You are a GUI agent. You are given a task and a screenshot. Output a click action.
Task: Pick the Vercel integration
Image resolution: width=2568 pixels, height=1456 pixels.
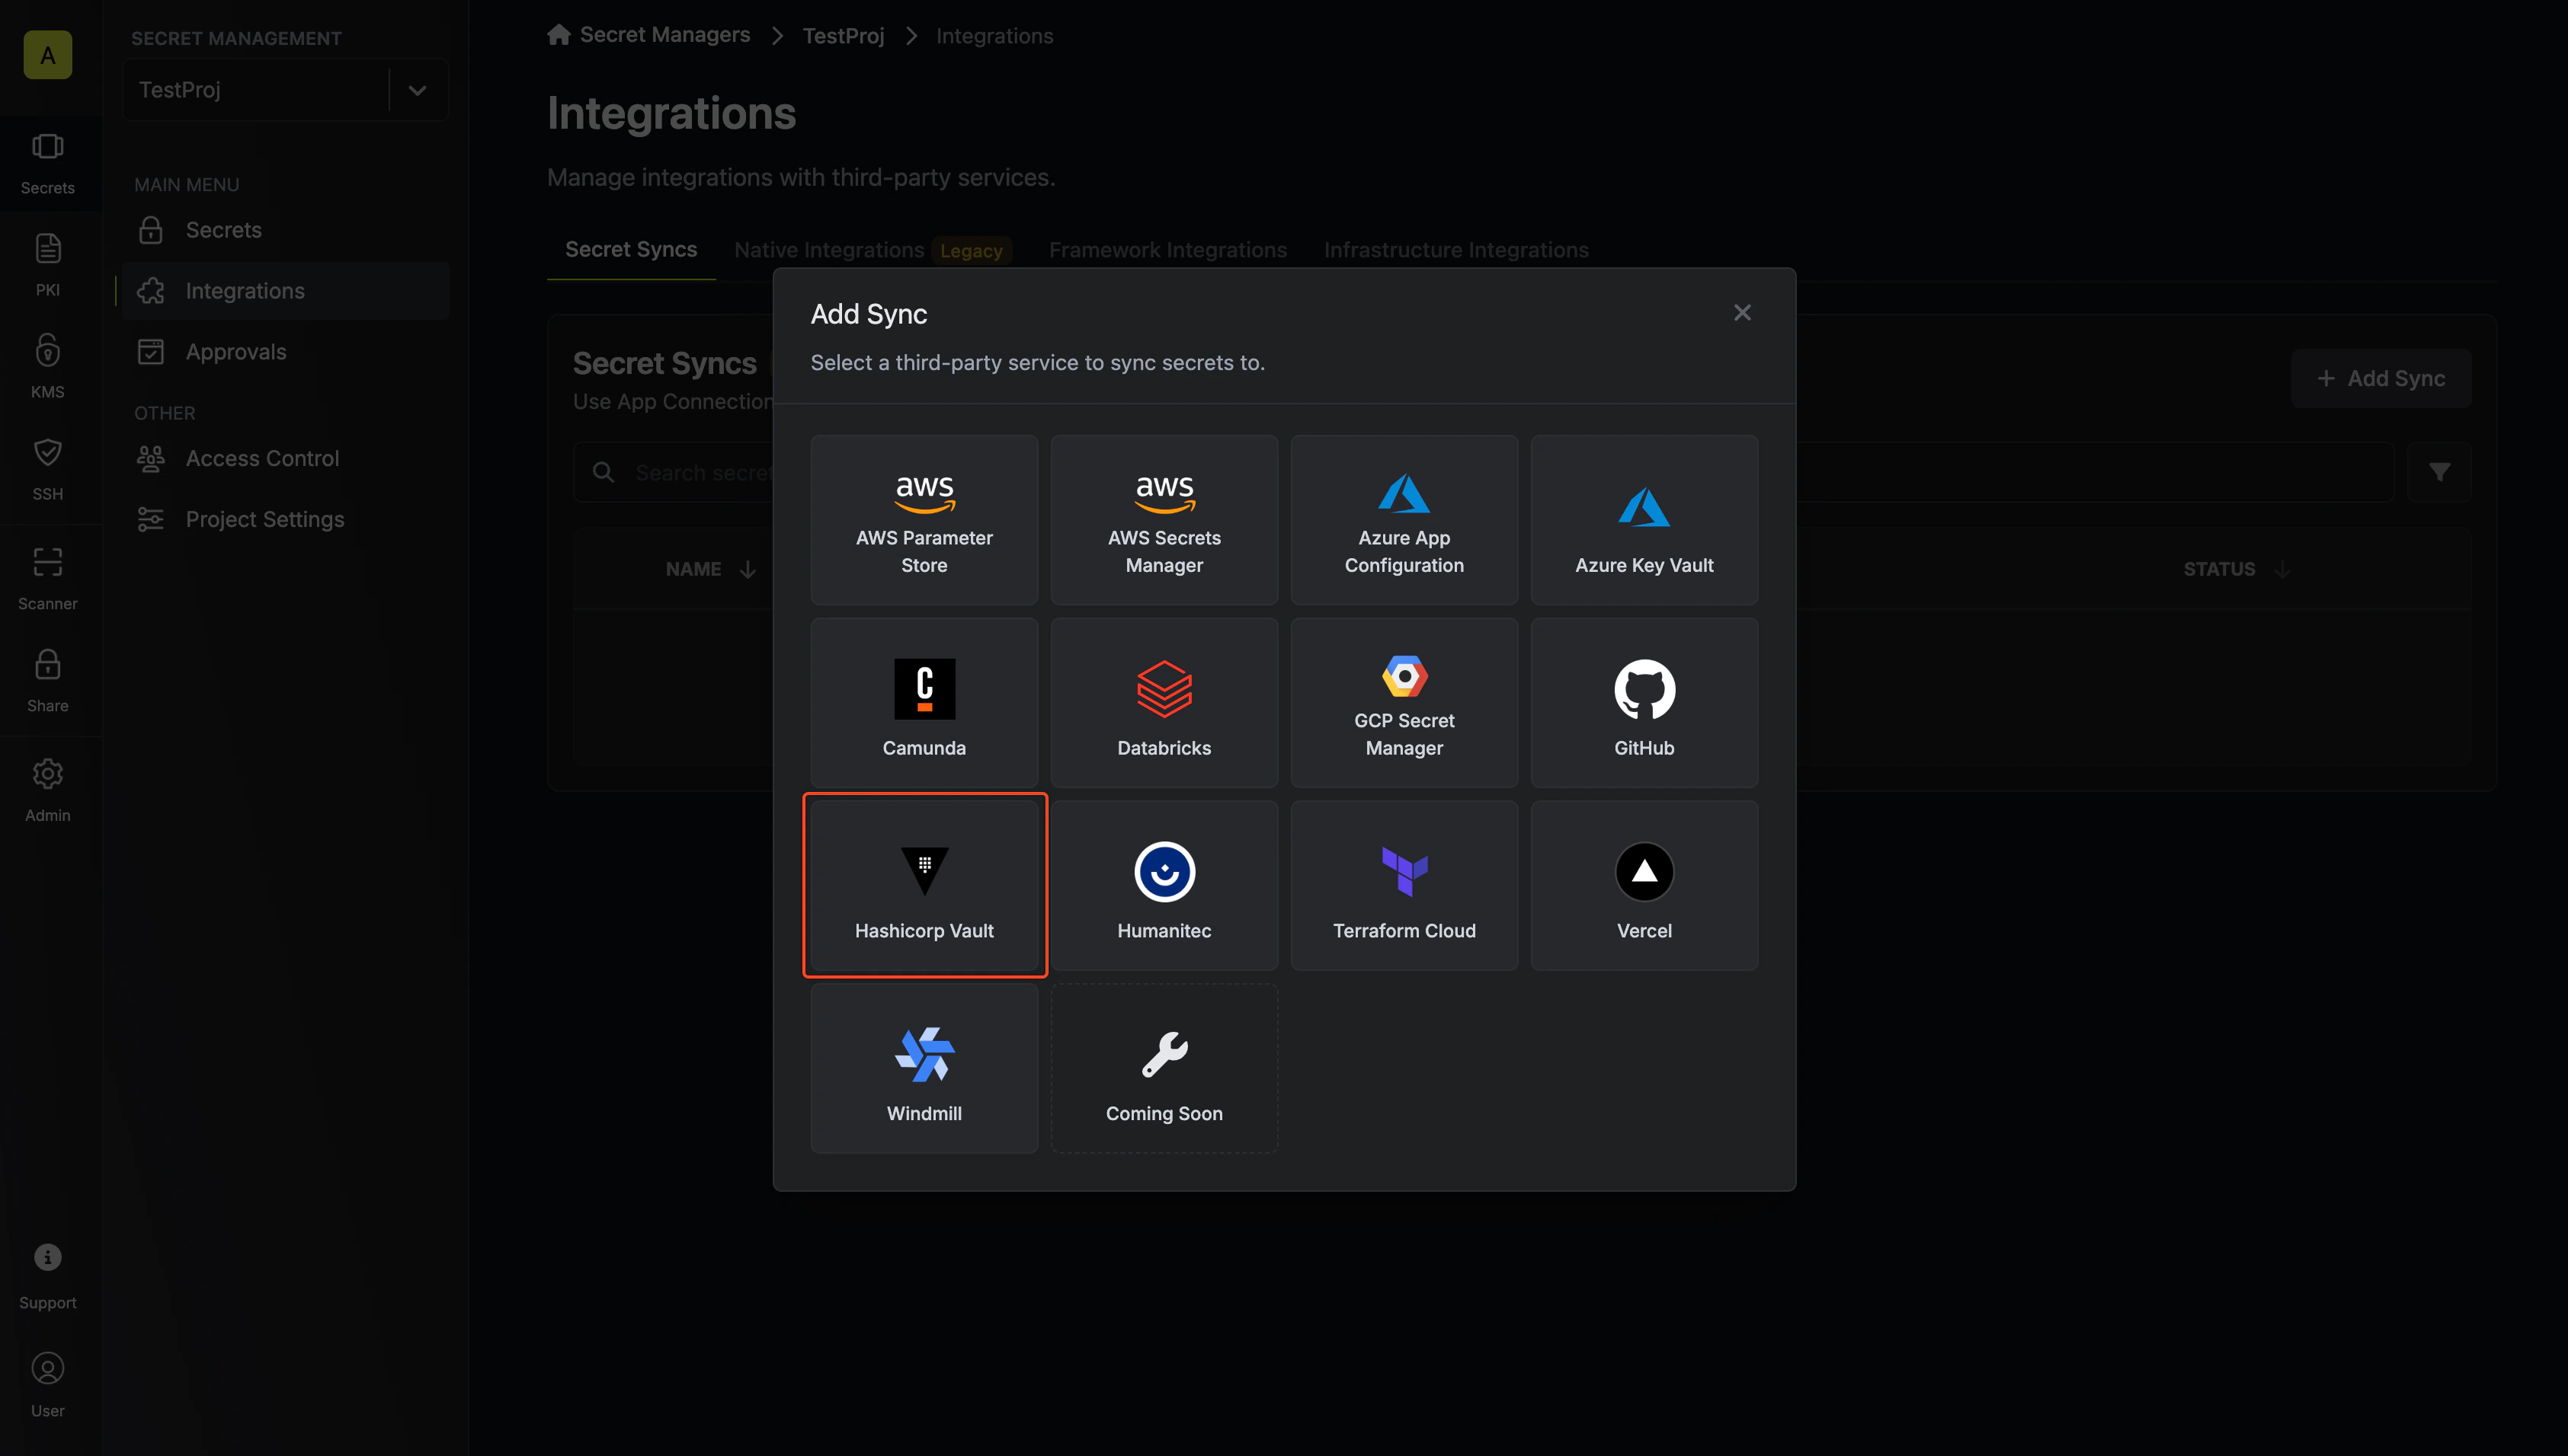tap(1644, 886)
